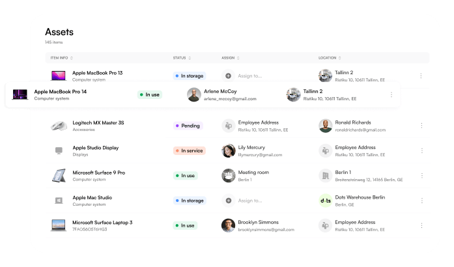Click the Dots Warehouse Berlin location text

(360, 197)
